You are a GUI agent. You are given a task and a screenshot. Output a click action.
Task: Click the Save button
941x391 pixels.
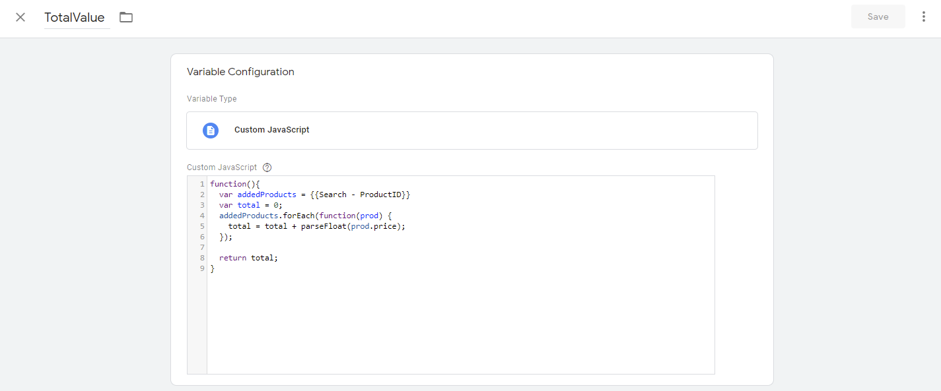click(878, 16)
